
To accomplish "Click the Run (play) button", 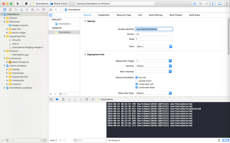I will (18, 4).
